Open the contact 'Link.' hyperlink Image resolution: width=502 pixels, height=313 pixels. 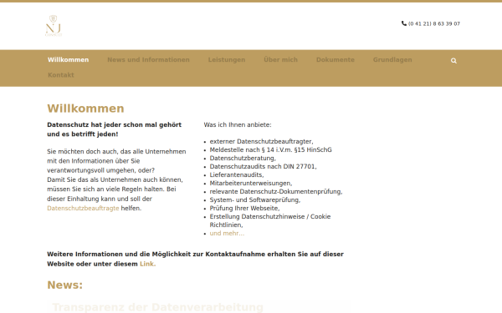[147, 264]
